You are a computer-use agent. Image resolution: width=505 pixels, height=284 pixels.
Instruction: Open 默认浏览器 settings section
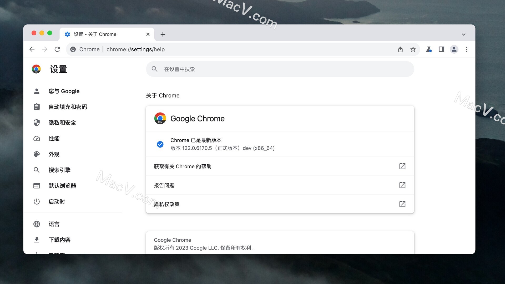tap(62, 186)
